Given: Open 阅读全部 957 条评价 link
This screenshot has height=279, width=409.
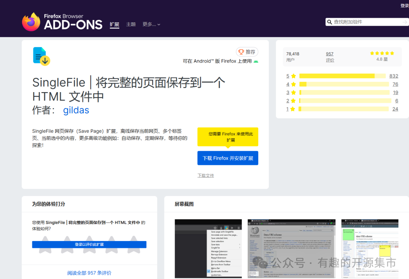Looking at the screenshot, I should point(89,273).
